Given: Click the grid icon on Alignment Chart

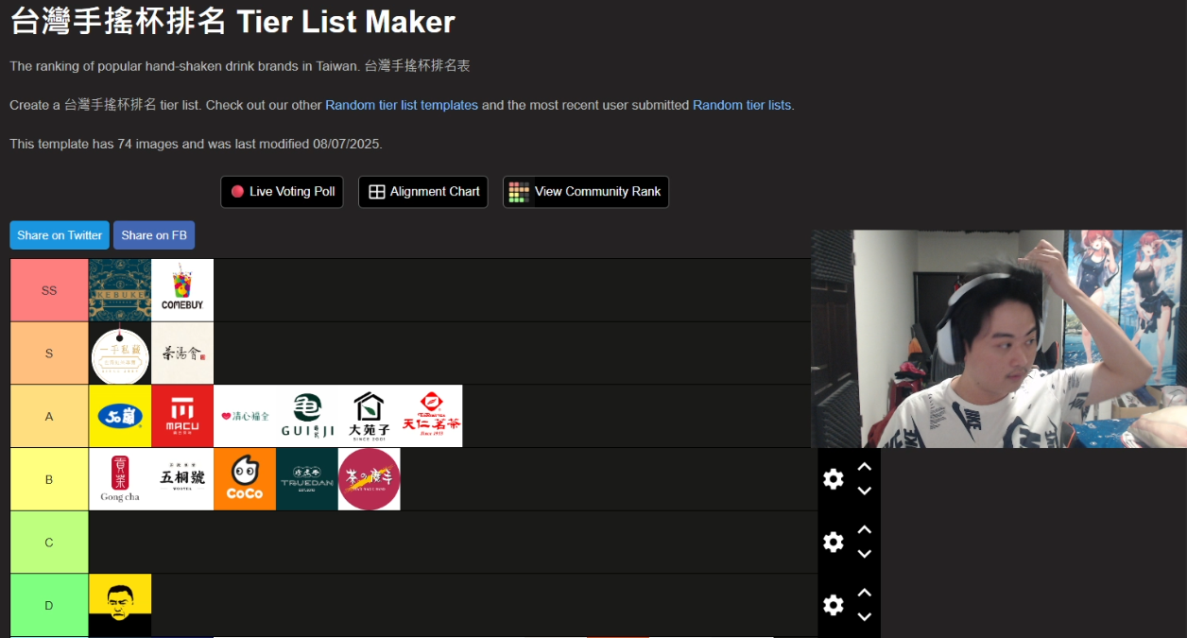Looking at the screenshot, I should point(376,192).
